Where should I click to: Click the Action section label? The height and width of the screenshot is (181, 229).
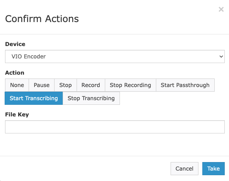15,73
